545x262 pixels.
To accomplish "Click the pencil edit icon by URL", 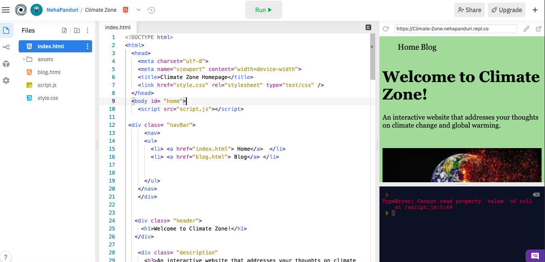I will point(526,29).
